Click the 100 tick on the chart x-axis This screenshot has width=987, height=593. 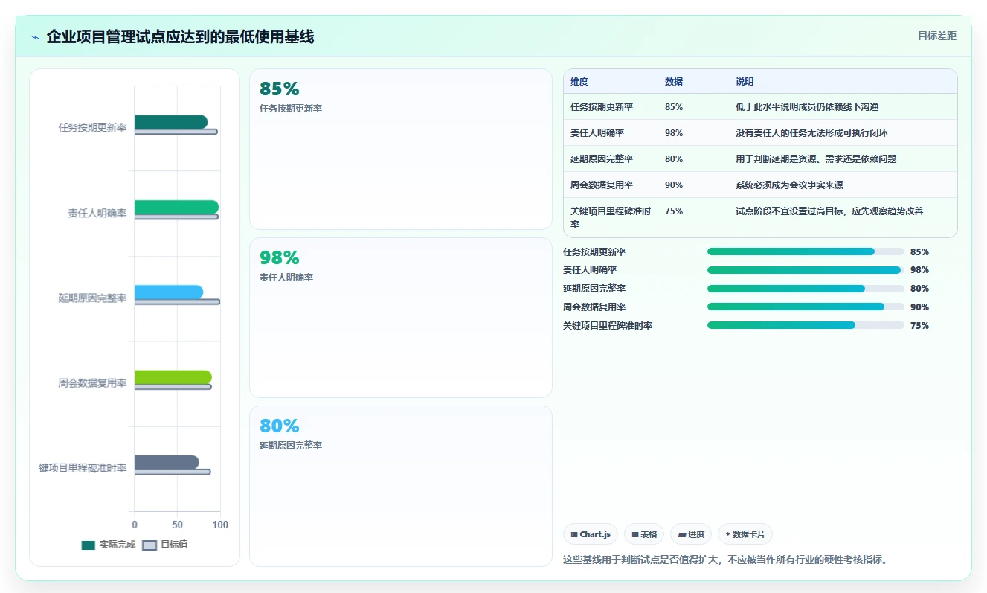220,525
